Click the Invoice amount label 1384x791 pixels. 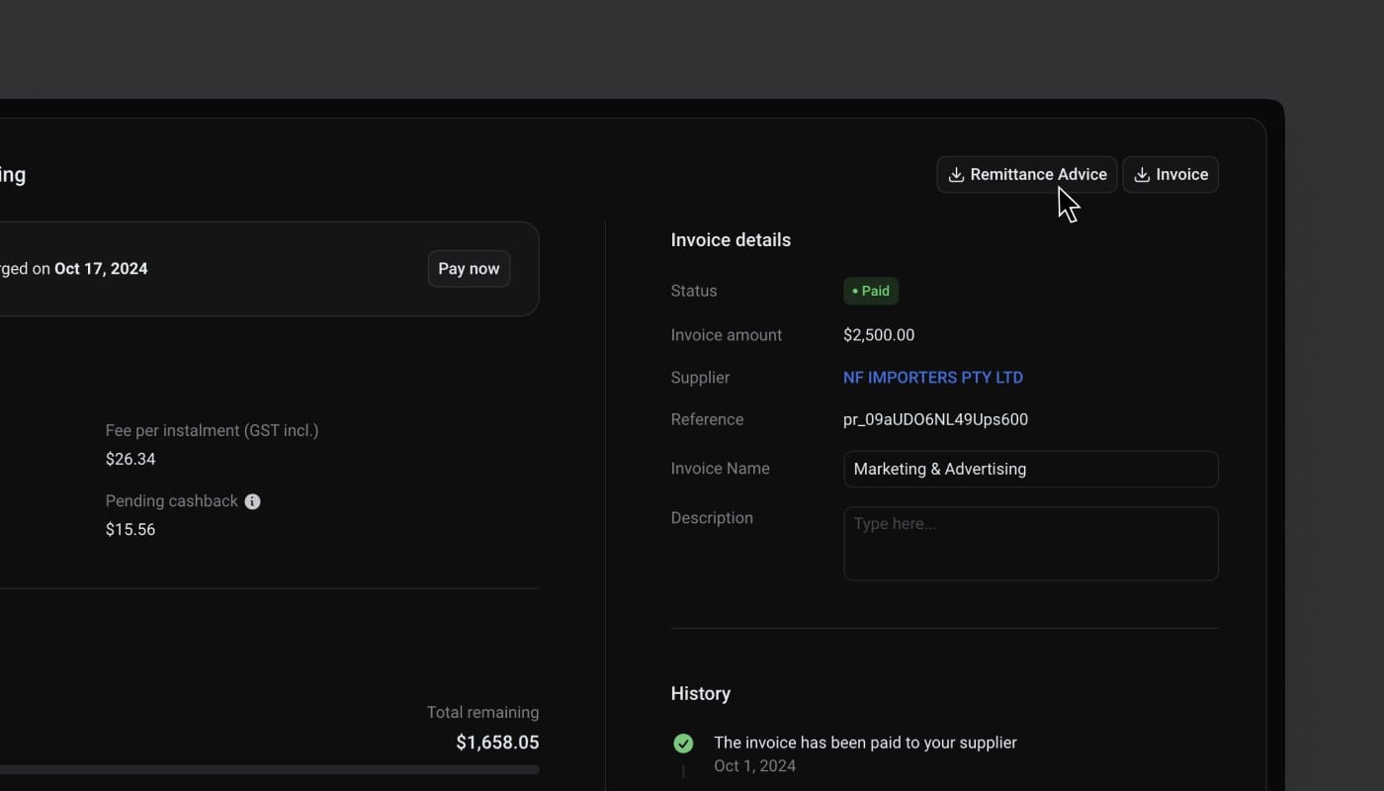pyautogui.click(x=727, y=335)
